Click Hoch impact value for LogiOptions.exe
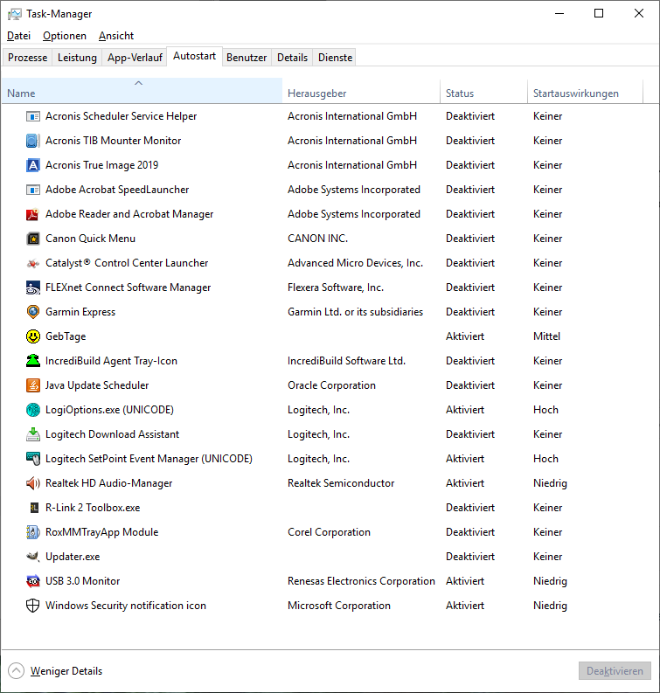660x693 pixels. (545, 410)
